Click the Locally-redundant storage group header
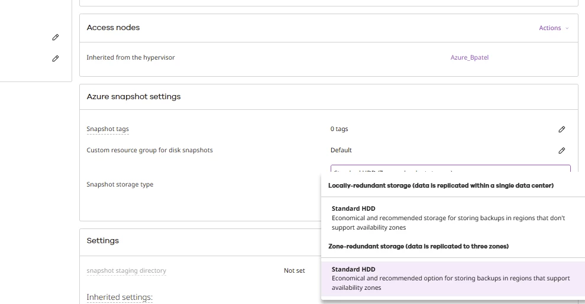This screenshot has width=585, height=304. (x=441, y=185)
